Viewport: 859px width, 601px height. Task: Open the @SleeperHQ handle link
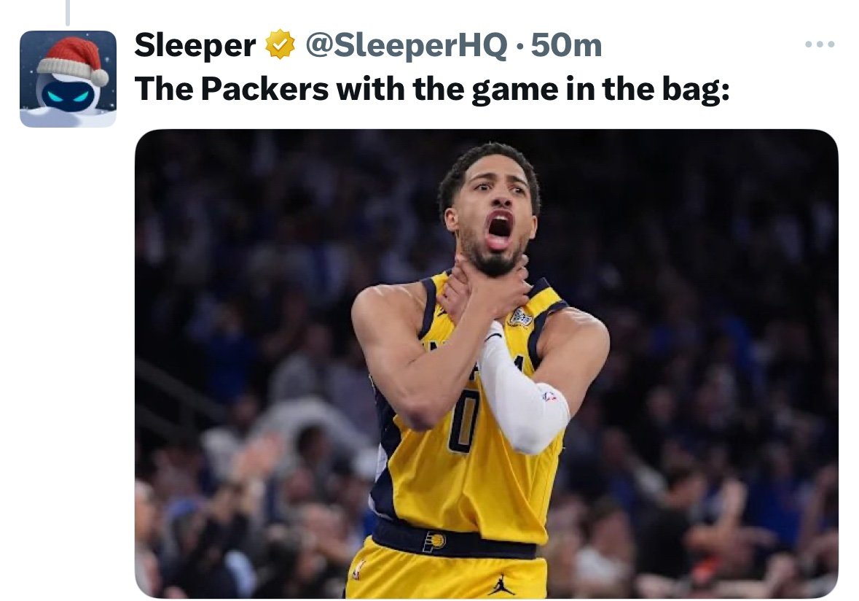406,46
